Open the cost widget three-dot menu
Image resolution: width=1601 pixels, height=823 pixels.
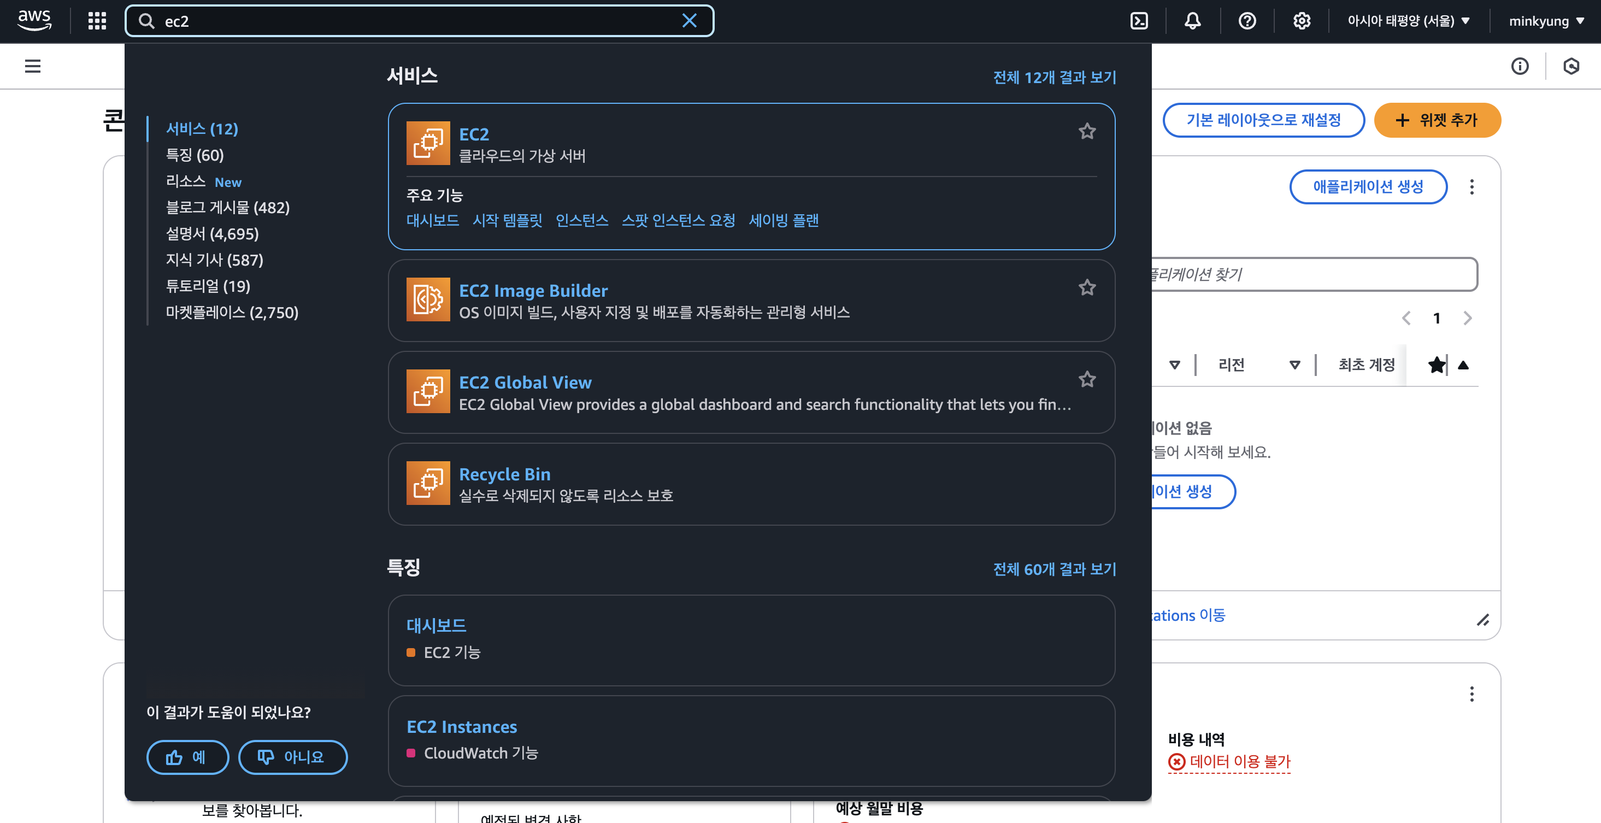[1471, 695]
